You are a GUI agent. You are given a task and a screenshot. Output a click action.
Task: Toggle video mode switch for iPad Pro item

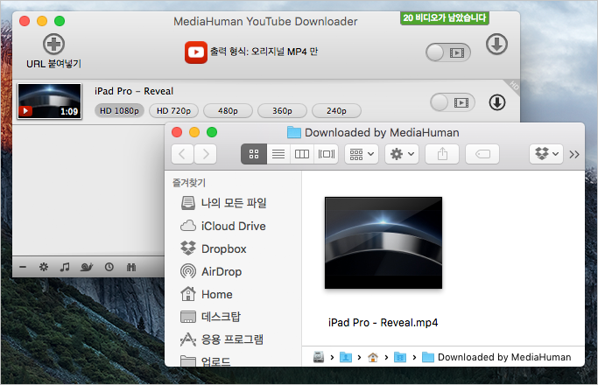(x=453, y=102)
